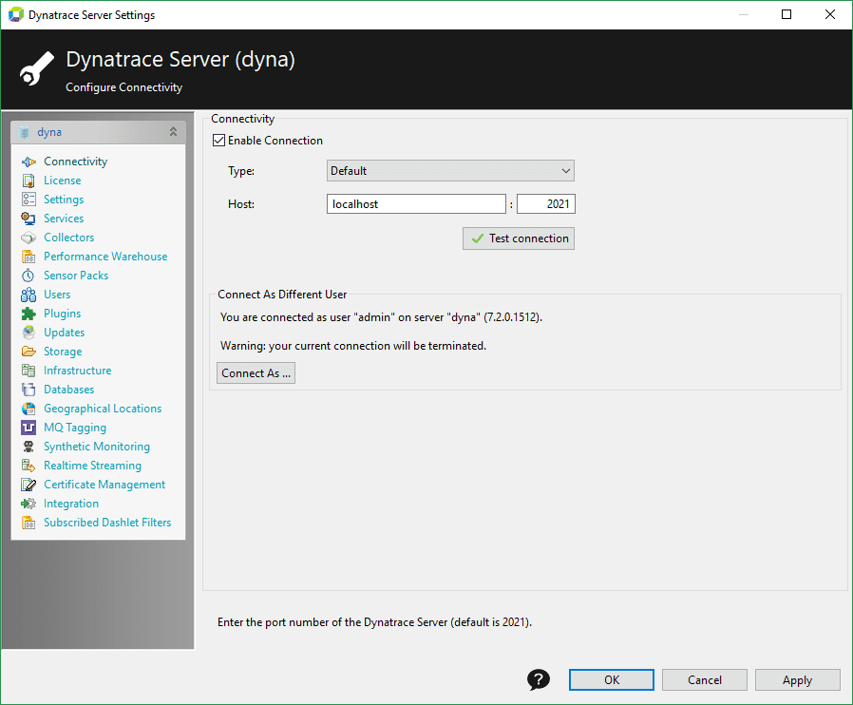The height and width of the screenshot is (705, 853).
Task: Collapse the dyna sidebar section
Action: [x=173, y=132]
